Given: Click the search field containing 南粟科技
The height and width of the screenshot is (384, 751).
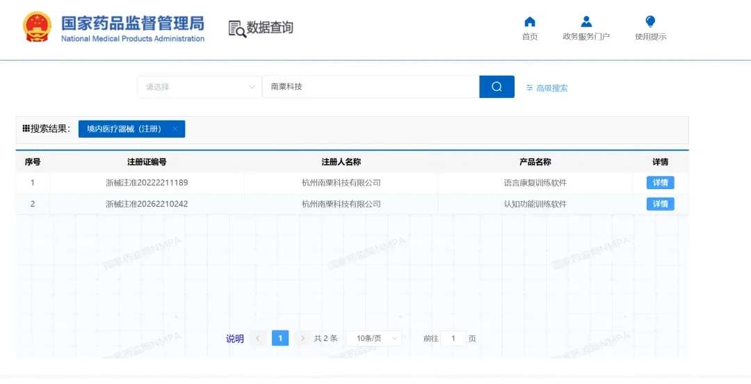Looking at the screenshot, I should [371, 87].
